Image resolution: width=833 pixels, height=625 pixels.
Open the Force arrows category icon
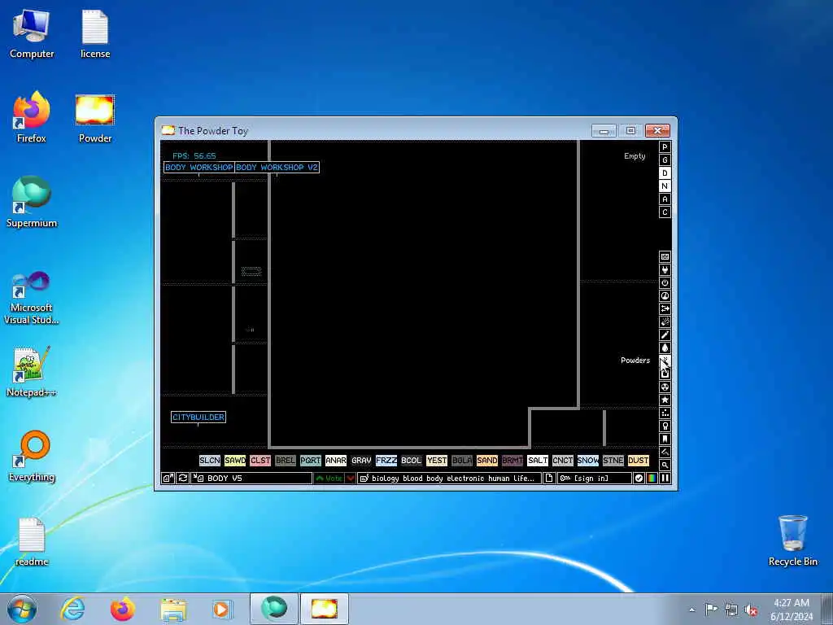(665, 308)
